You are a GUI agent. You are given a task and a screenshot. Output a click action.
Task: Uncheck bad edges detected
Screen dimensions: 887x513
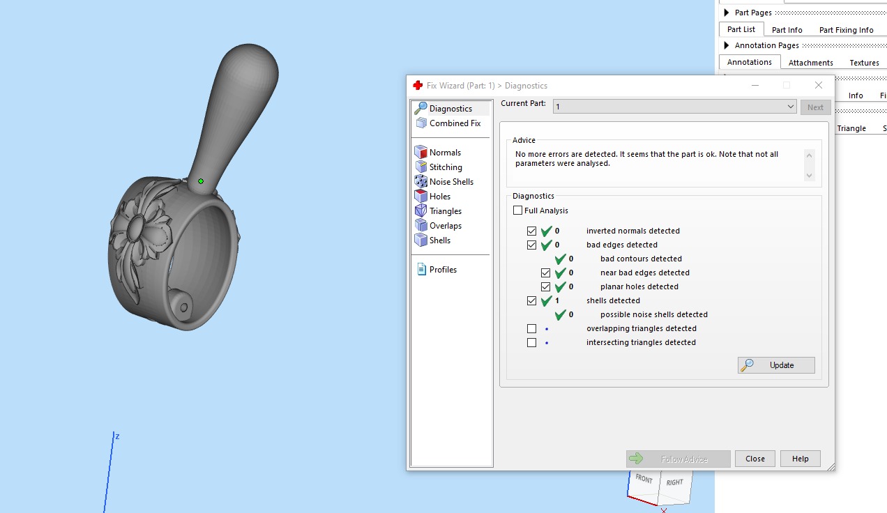(532, 245)
